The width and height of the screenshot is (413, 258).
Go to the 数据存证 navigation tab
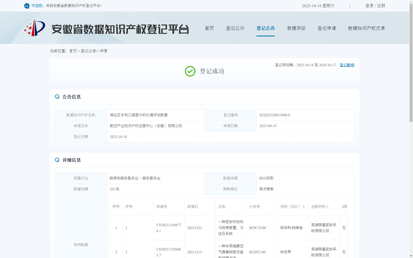[x=296, y=28]
